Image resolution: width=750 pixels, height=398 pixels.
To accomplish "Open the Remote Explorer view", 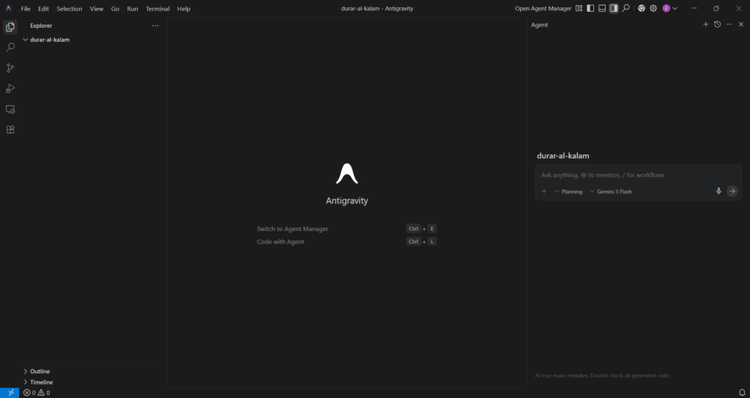I will coord(10,109).
